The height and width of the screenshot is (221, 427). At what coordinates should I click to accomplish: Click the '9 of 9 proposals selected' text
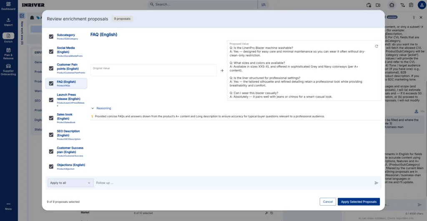click(63, 202)
